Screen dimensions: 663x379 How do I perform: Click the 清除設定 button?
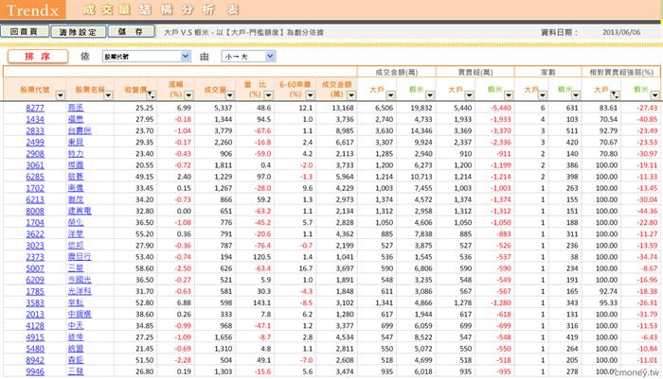tap(79, 31)
